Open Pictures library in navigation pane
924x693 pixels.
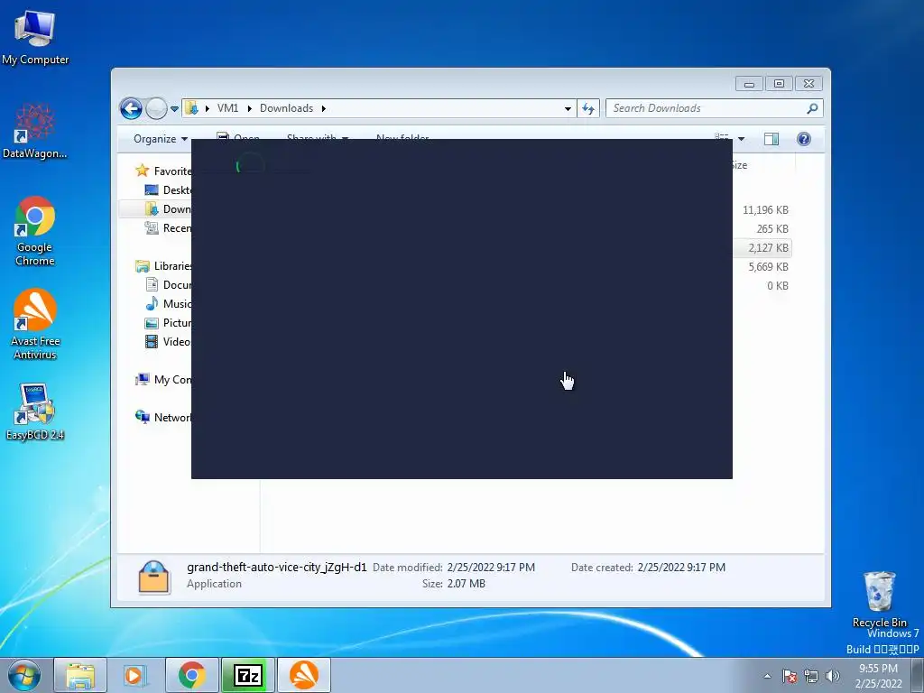pyautogui.click(x=168, y=323)
